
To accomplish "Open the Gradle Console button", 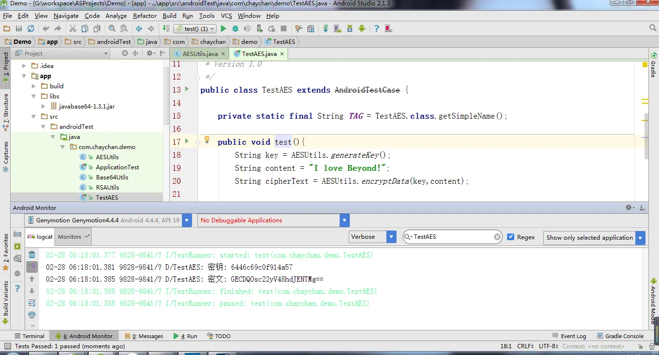I will pos(620,336).
